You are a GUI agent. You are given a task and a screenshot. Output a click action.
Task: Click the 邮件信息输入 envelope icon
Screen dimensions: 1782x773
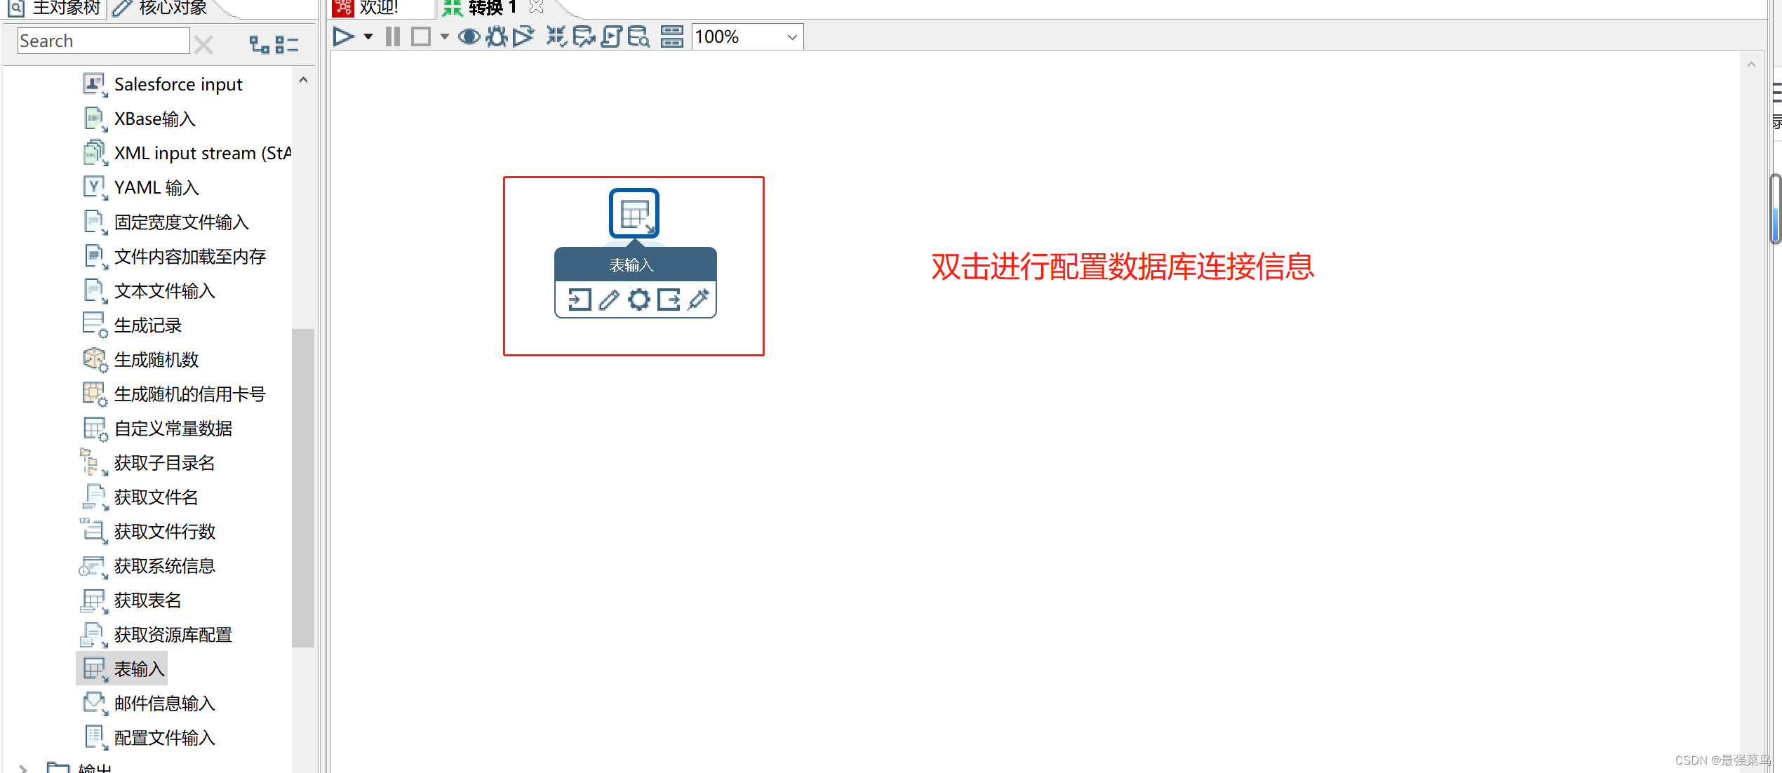[95, 703]
